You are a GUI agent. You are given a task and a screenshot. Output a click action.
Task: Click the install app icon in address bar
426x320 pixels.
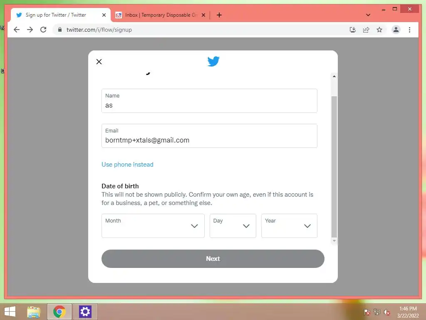353,30
